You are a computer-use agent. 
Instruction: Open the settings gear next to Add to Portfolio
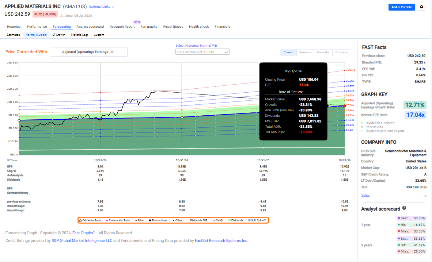coord(421,7)
